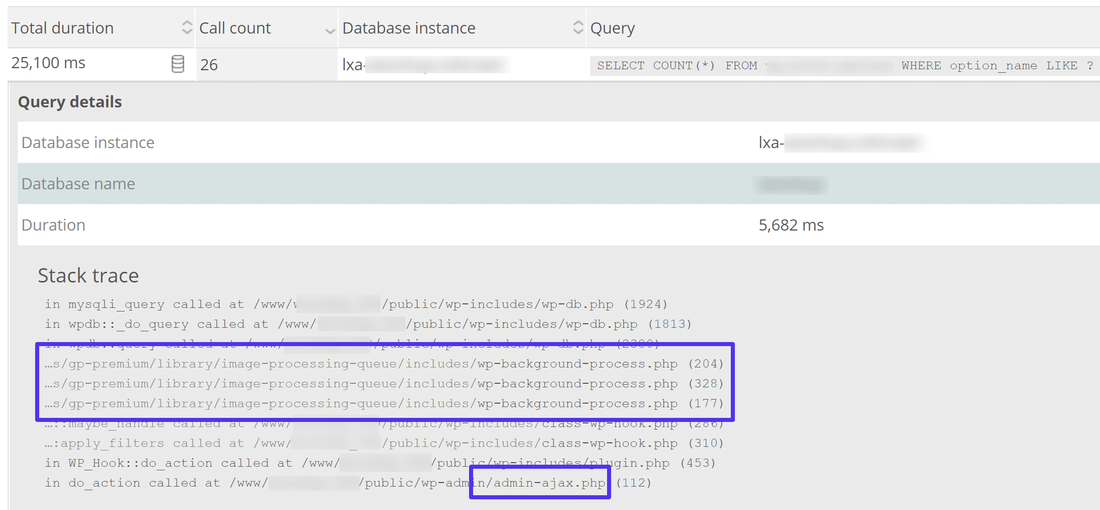The image size is (1100, 510).
Task: Click the highlighted admin-ajax.php entry
Action: (x=541, y=483)
